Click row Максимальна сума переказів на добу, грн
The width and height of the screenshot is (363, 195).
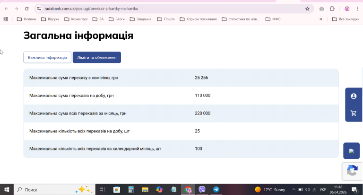pos(181,96)
